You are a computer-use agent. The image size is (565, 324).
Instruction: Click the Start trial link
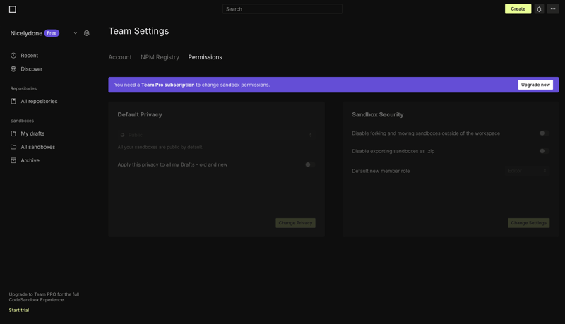coord(19,310)
